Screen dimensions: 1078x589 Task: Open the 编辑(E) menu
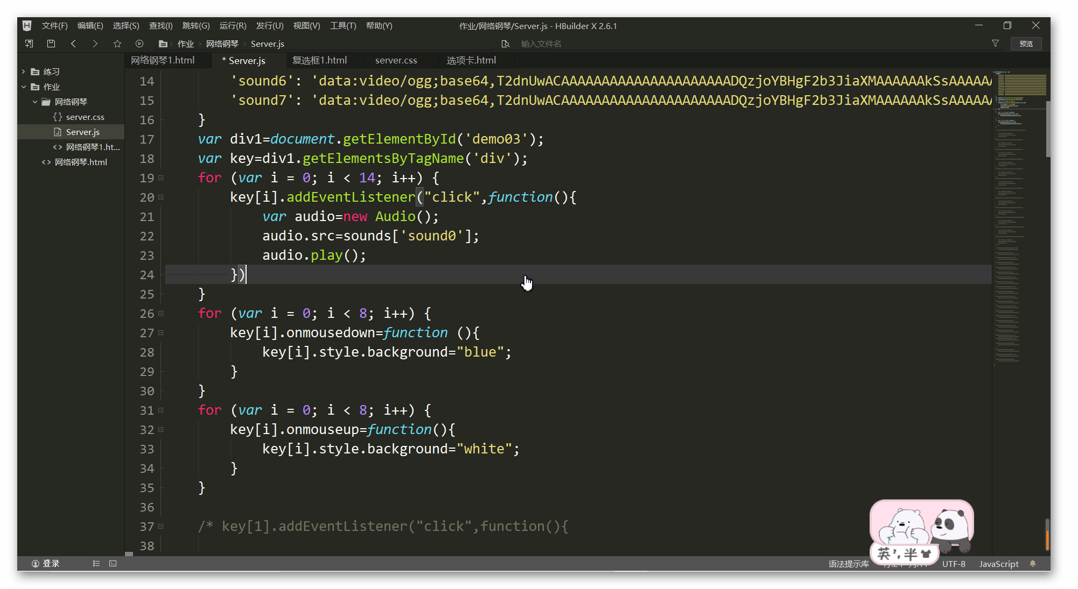[x=90, y=25]
